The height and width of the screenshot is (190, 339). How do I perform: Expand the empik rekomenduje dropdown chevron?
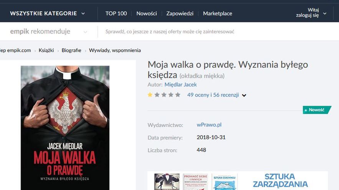(x=85, y=32)
